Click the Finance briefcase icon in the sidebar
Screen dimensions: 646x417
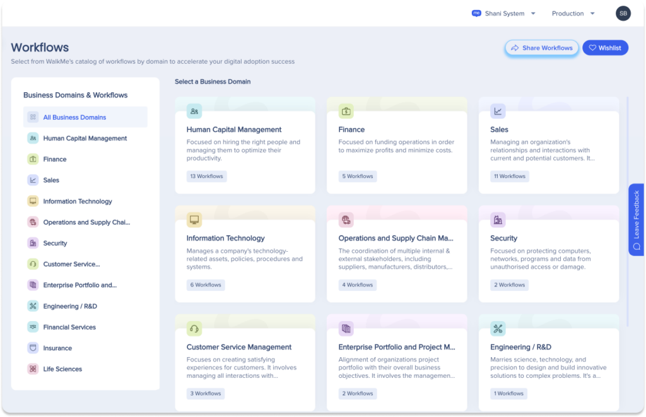33,159
